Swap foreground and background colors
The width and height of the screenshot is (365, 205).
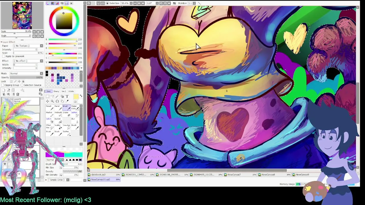click(x=81, y=96)
